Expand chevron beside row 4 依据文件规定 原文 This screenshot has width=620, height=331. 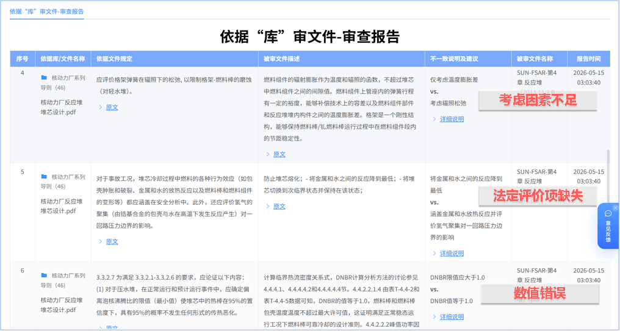click(x=101, y=107)
